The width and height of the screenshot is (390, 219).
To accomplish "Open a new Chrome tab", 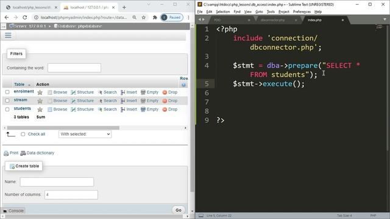I will point(124,7).
